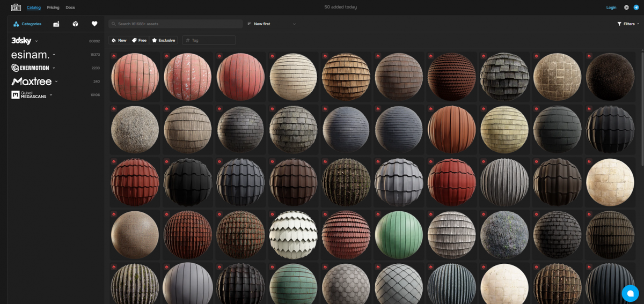Viewport: 644px width, 304px height.
Task: Click the Evermotion brand logo
Action: [x=31, y=68]
